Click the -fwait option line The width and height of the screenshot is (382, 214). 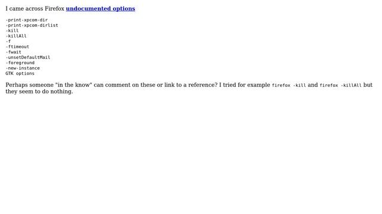pos(13,52)
